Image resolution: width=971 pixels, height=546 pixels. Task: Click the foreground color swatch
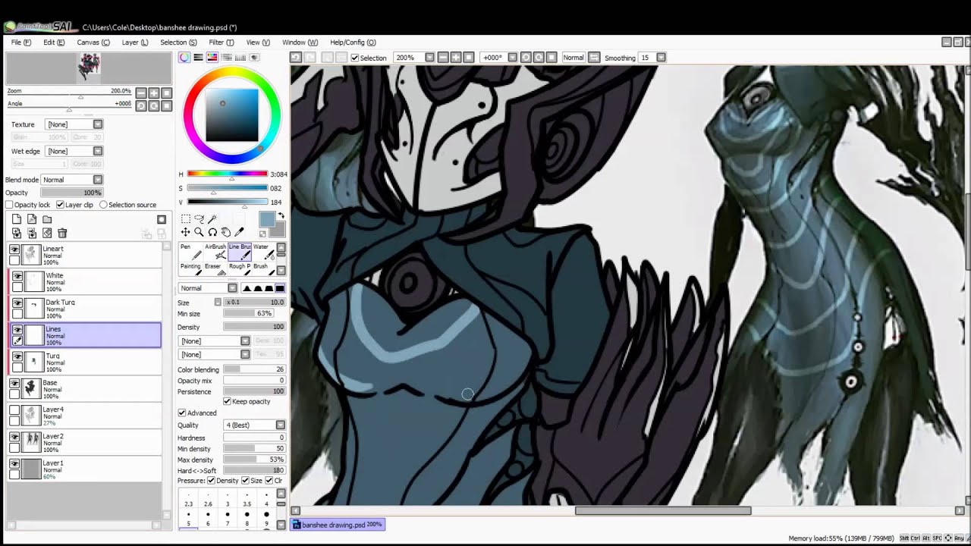(x=267, y=220)
